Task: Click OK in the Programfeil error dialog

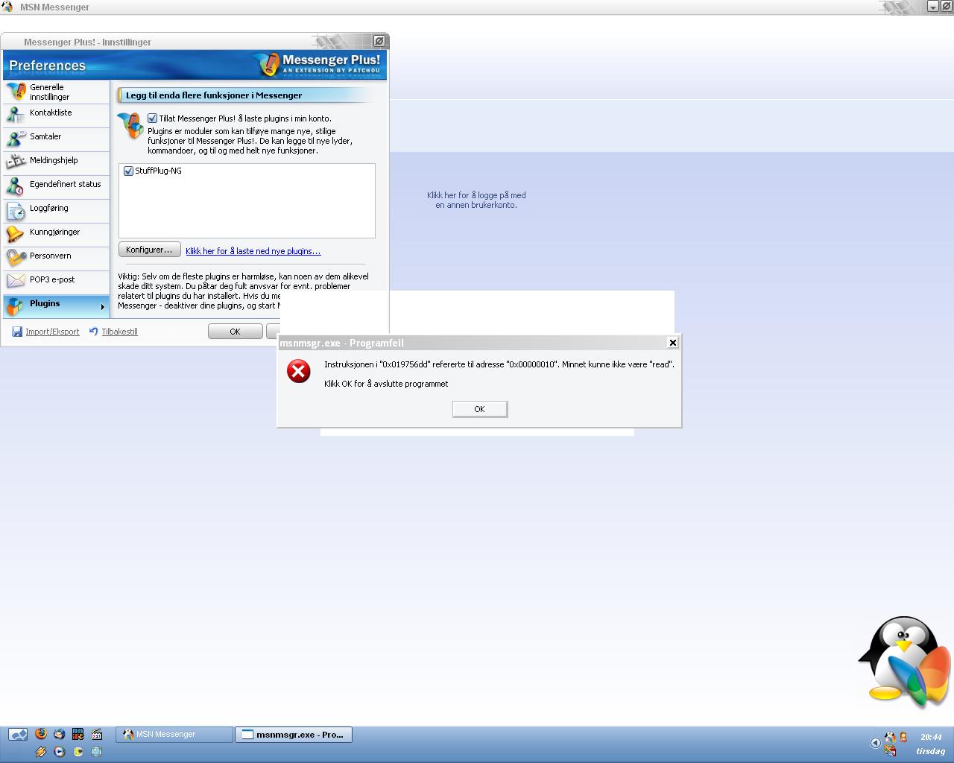Action: coord(479,409)
